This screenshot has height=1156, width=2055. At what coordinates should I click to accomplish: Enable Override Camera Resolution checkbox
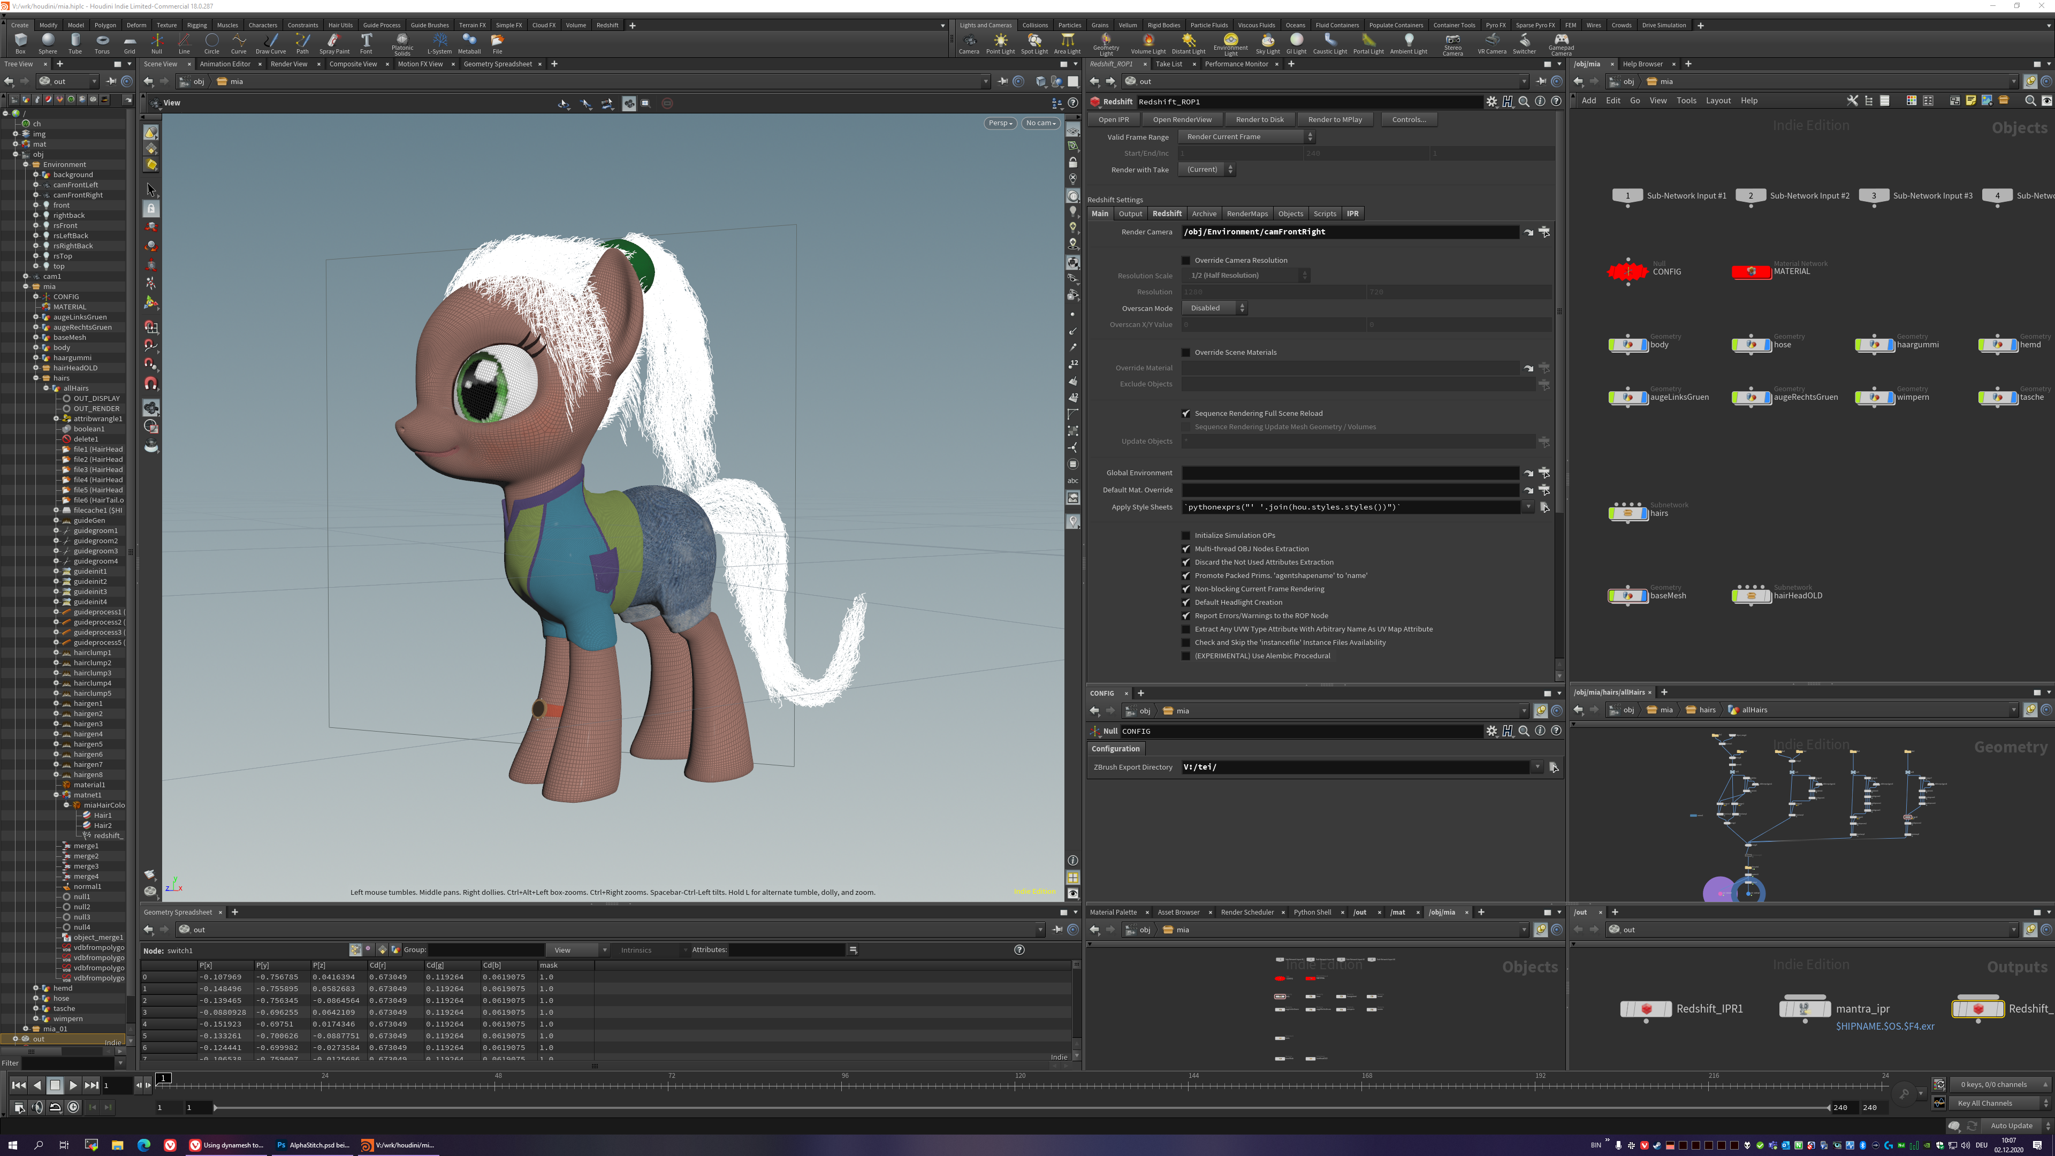(x=1185, y=260)
